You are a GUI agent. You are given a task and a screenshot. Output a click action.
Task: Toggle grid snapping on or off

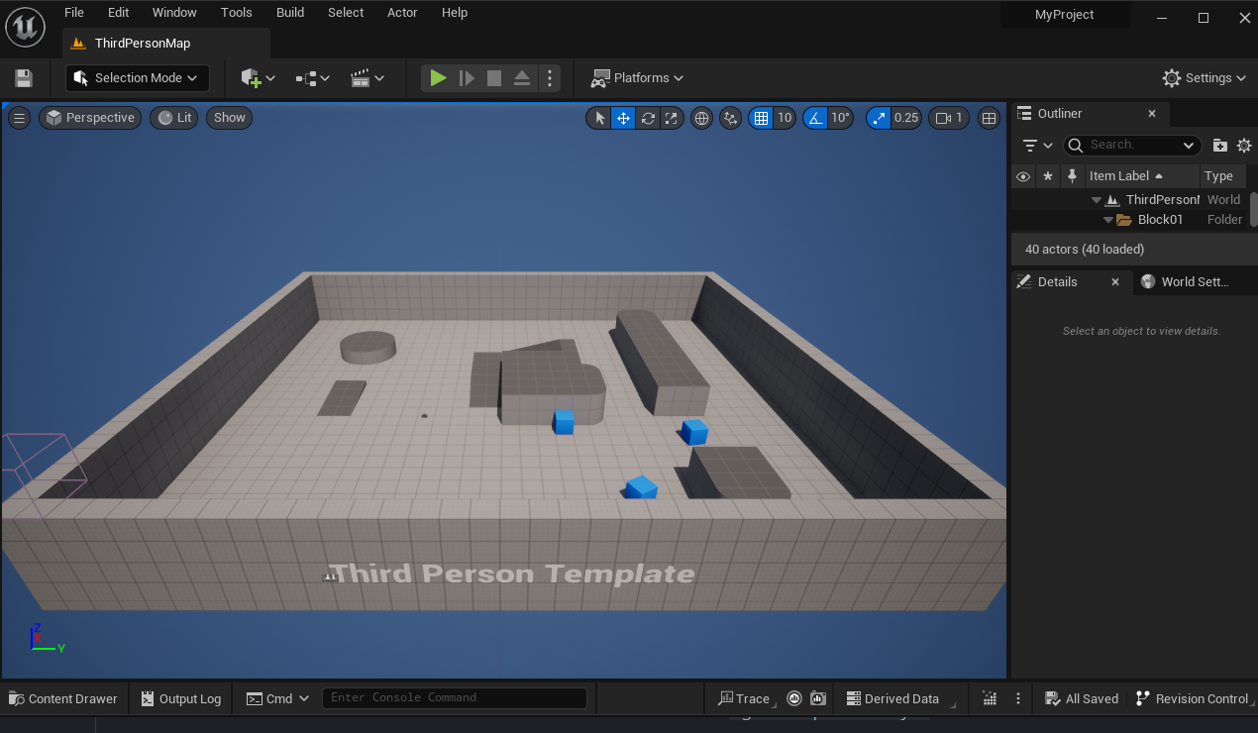pos(761,118)
